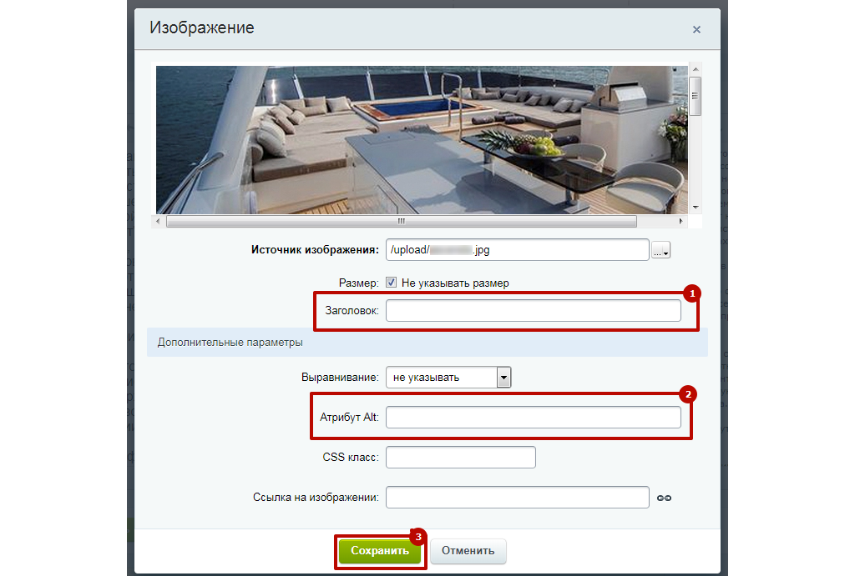Image resolution: width=855 pixels, height=576 pixels.
Task: Click the Ссылка на изображении input field
Action: tap(518, 498)
